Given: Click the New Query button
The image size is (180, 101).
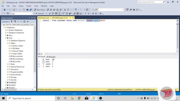Looking at the screenshot, I should (39, 10).
